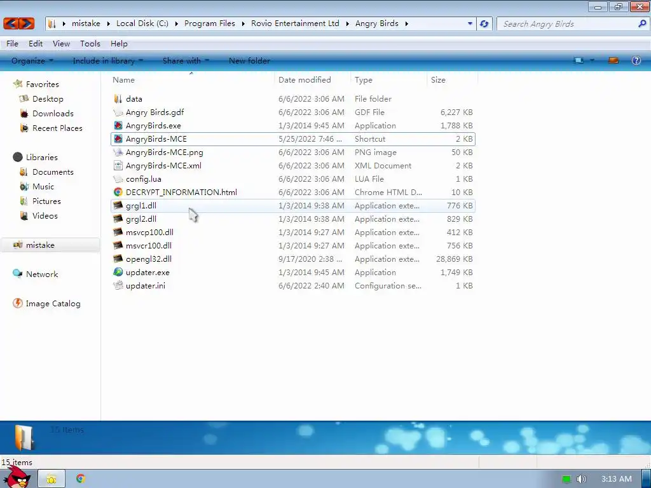Expand the breadcrumb arrow after Angry Birds
Image resolution: width=651 pixels, height=488 pixels.
pyautogui.click(x=406, y=24)
